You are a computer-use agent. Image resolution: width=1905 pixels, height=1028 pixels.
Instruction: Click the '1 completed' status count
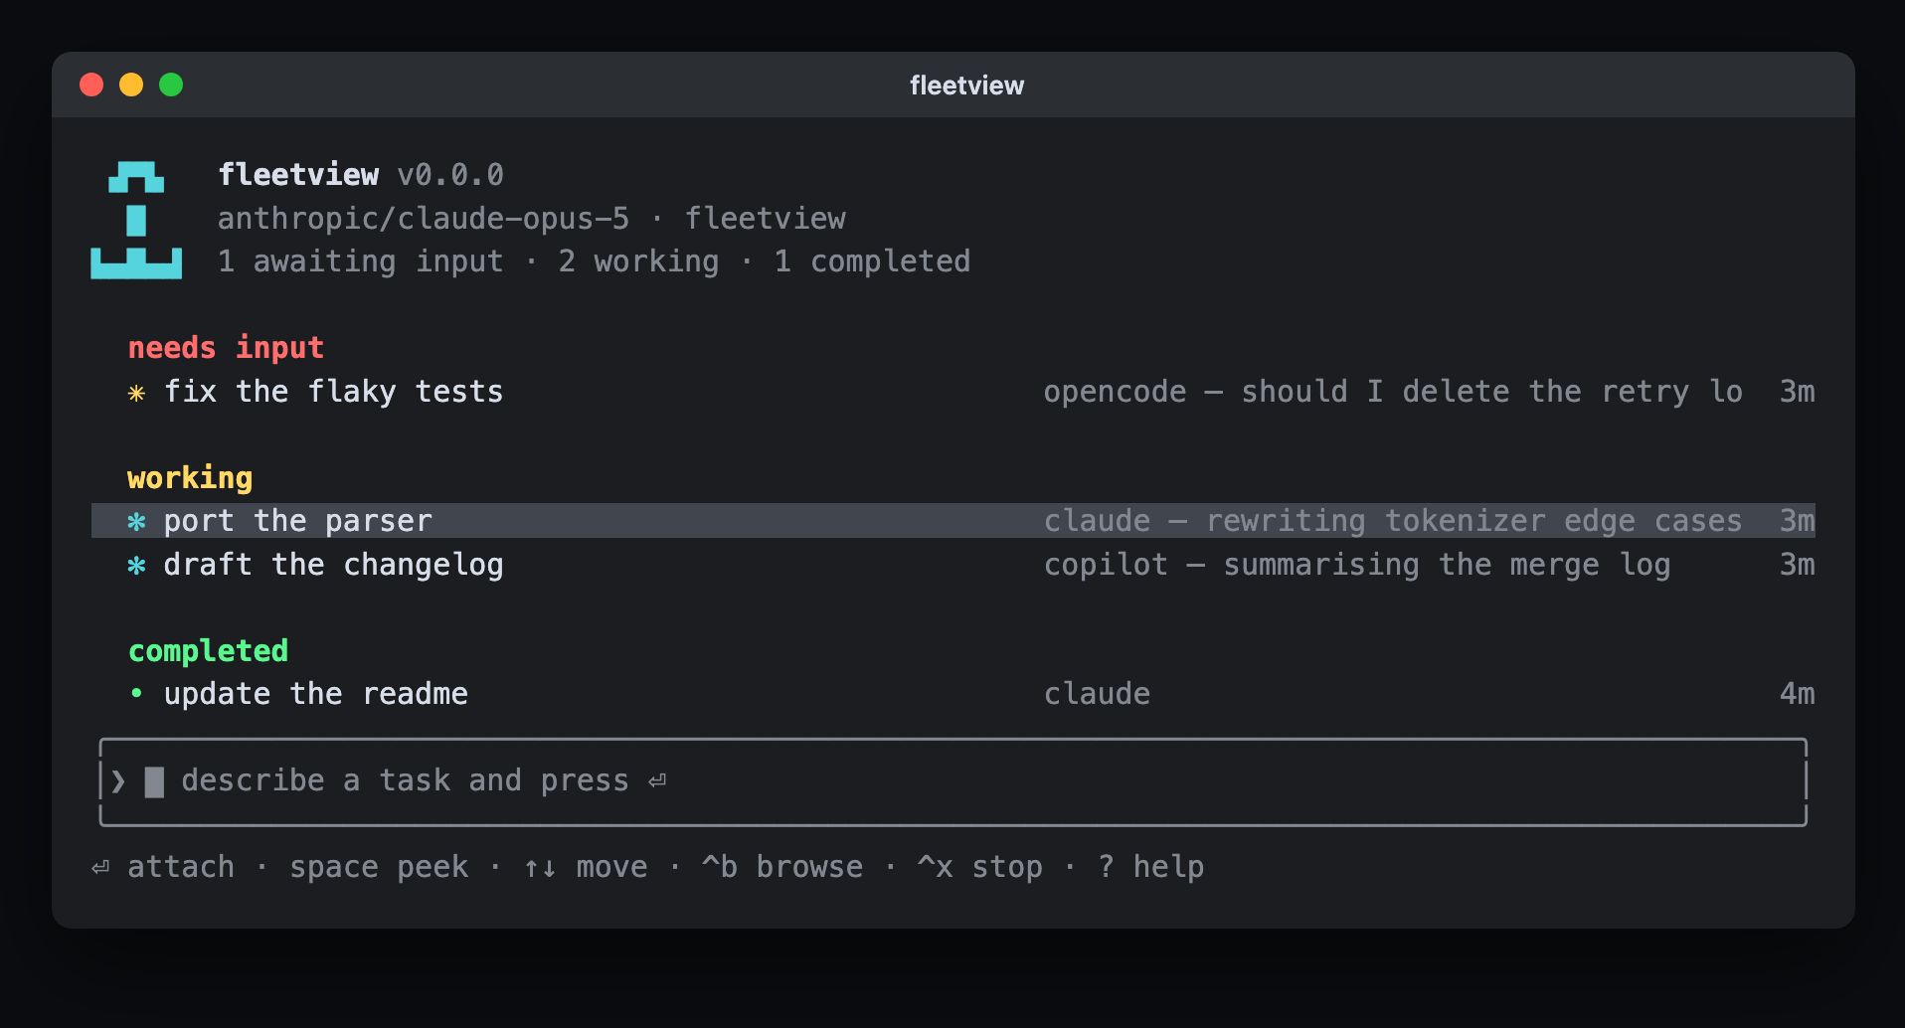[x=872, y=261]
